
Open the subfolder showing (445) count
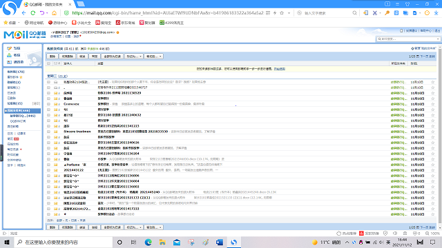click(23, 116)
